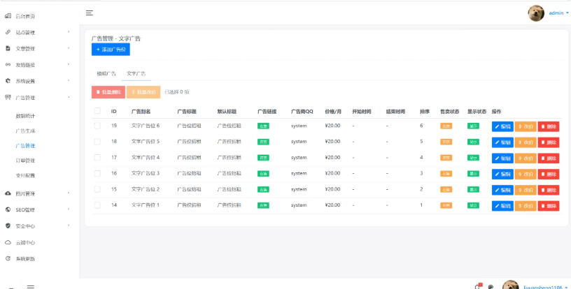The height and width of the screenshot is (289, 571).
Task: Check the row checkbox for ID 19
Action: (x=97, y=126)
